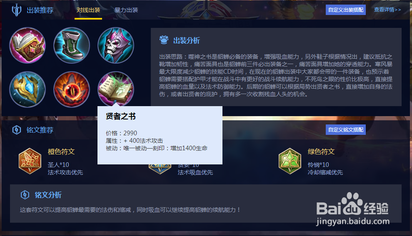The image size is (412, 236).
Task: Select the 痛苦面具 skull mask item icon
Action: pos(116,45)
